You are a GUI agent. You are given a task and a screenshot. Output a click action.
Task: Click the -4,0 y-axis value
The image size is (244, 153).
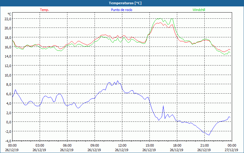click(x=8, y=141)
